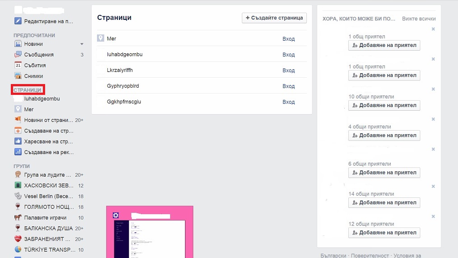
Task: Dismiss the suggestion with 10 общи приятели
Action: pos(433,89)
